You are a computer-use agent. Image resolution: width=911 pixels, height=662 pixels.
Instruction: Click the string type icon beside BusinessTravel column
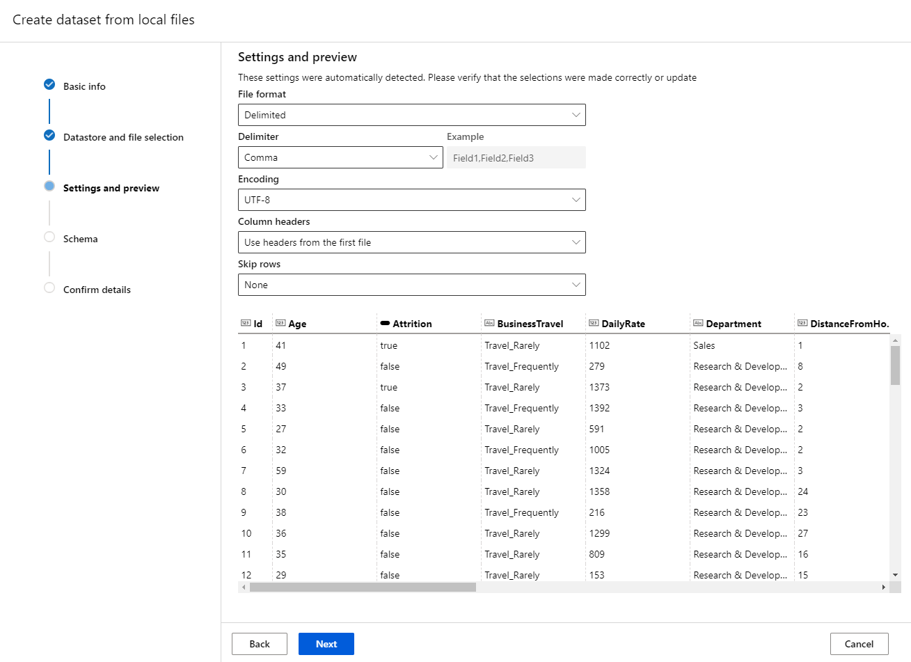(489, 323)
